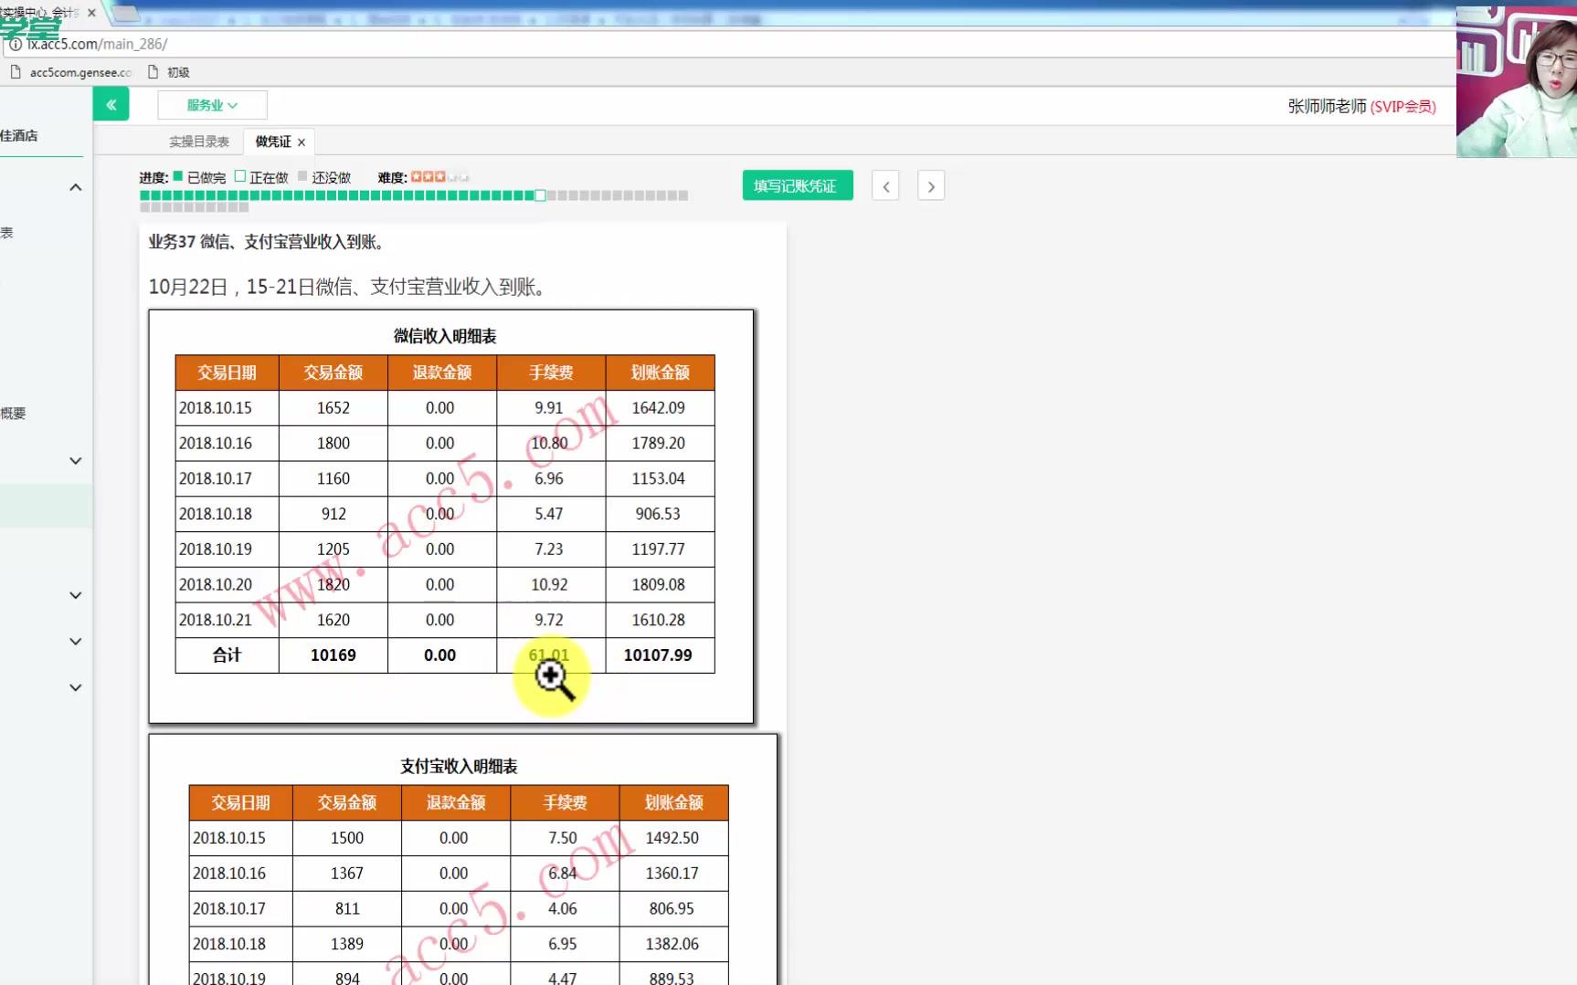Click the browser address bar URL

97,44
